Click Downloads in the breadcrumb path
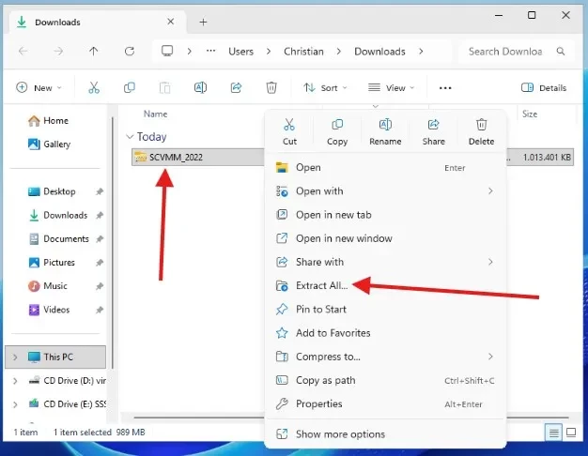 pos(379,52)
